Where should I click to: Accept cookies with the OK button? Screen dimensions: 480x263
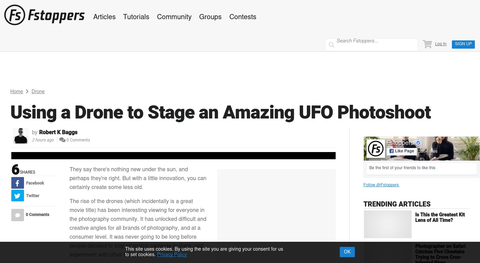(x=347, y=252)
